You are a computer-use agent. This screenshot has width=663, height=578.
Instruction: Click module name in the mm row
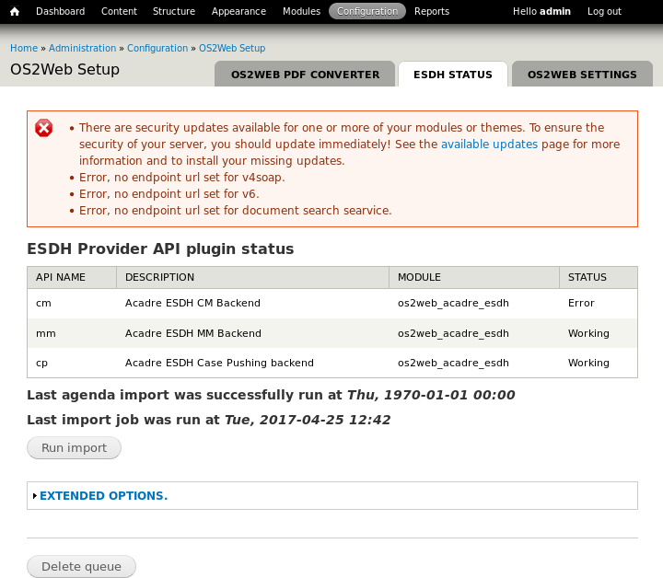click(x=453, y=333)
